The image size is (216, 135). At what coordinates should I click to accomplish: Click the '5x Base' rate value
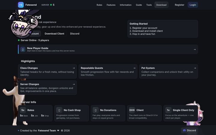(x=24, y=115)
